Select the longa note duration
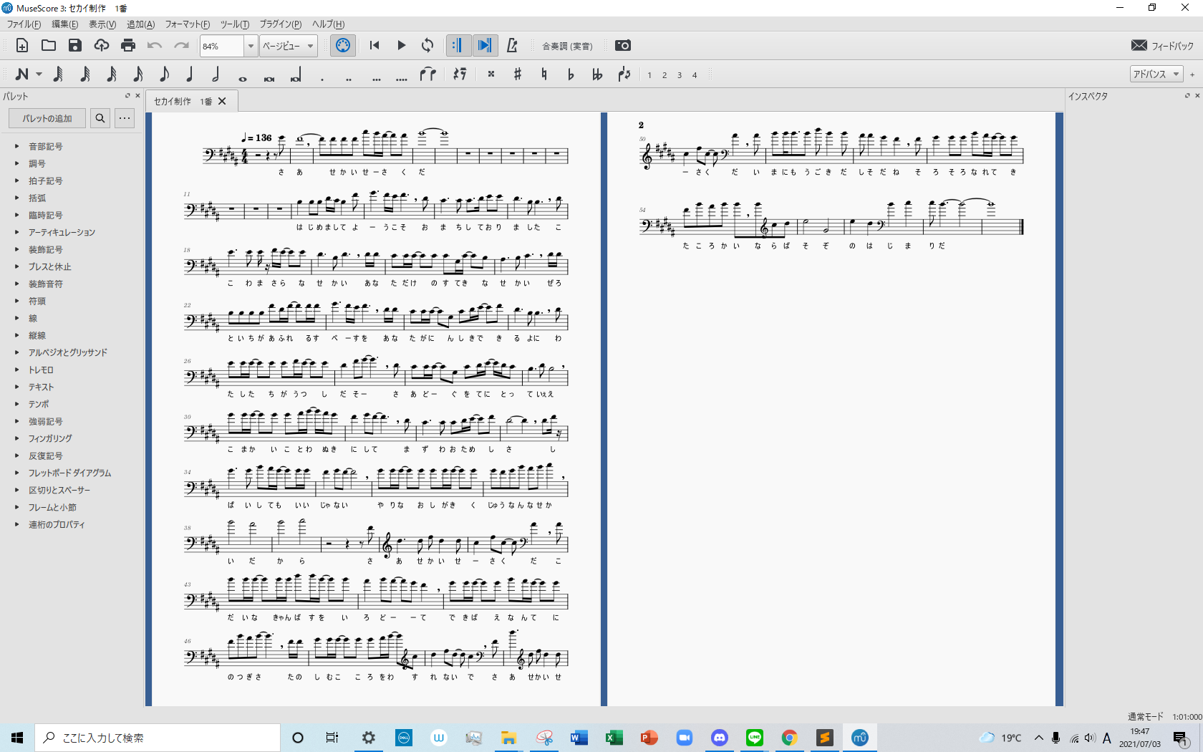This screenshot has width=1203, height=752. click(296, 75)
